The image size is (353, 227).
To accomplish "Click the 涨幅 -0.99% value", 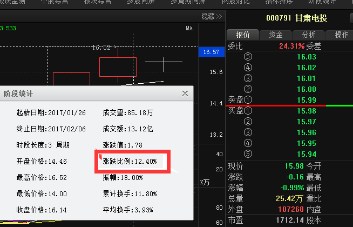I will [292, 188].
